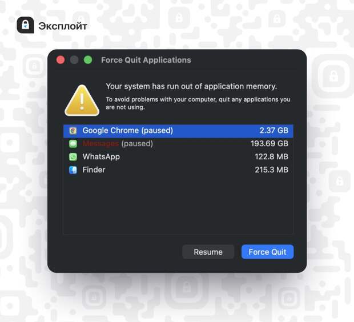Select the Finder entry in list
The image size is (354, 322).
pyautogui.click(x=178, y=170)
